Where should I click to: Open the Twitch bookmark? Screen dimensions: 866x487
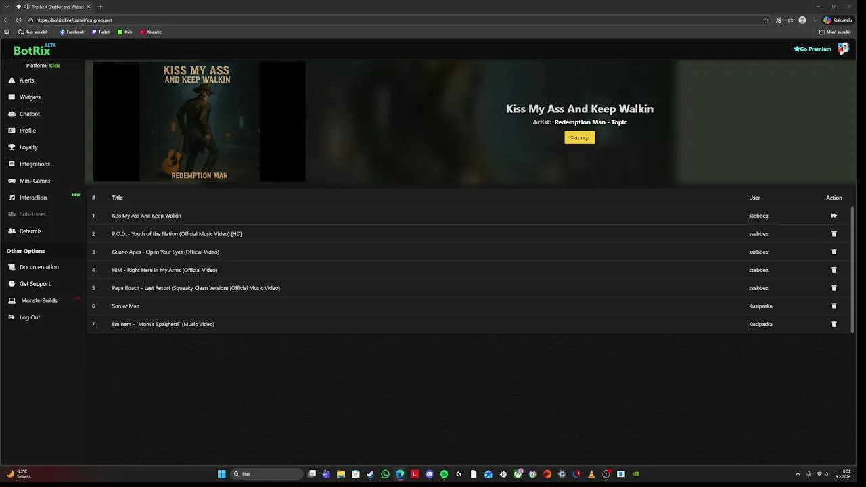pos(101,32)
